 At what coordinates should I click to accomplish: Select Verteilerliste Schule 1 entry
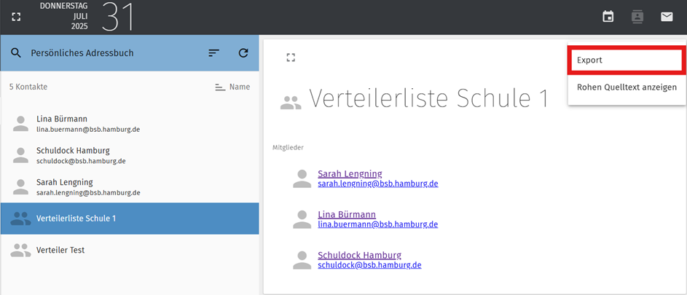[130, 219]
